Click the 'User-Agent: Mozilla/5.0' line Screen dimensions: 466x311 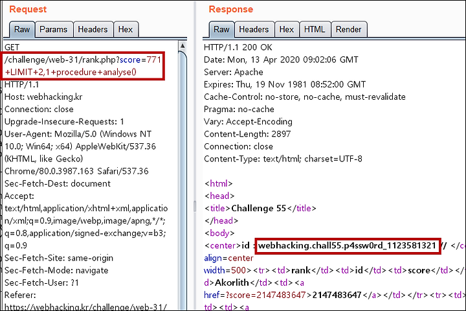click(x=78, y=134)
